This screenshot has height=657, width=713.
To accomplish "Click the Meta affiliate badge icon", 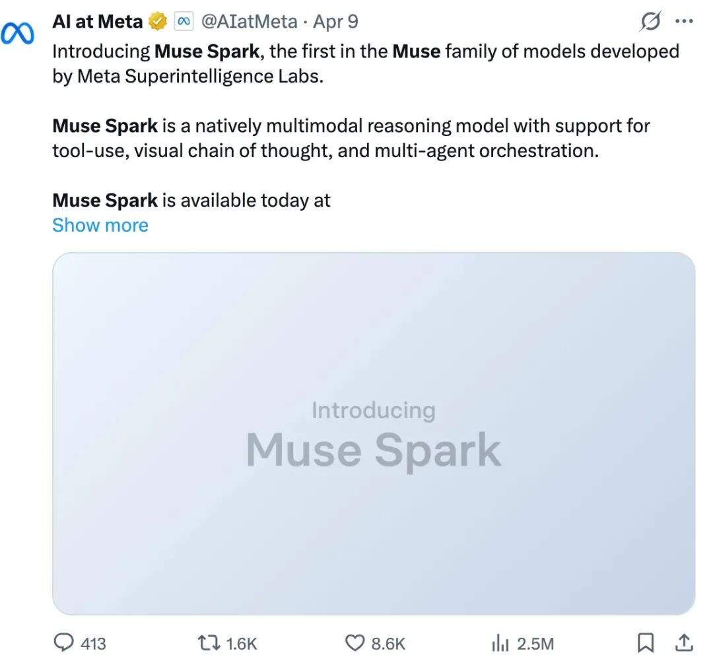I will click(x=183, y=22).
